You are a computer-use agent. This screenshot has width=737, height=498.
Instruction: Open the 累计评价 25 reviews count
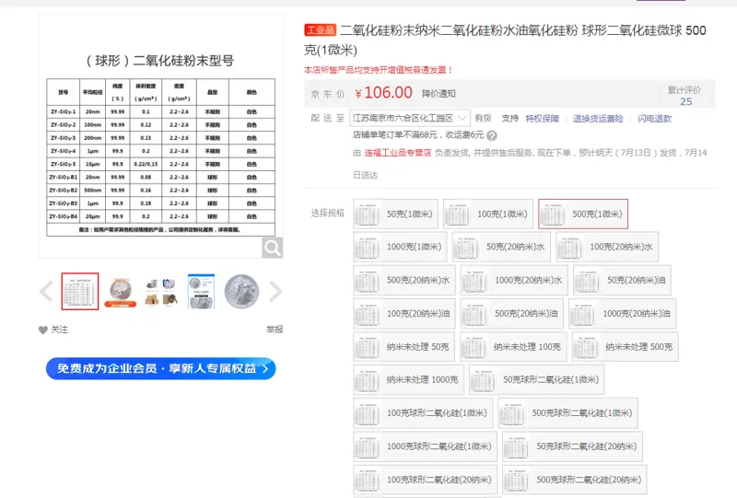tap(684, 96)
